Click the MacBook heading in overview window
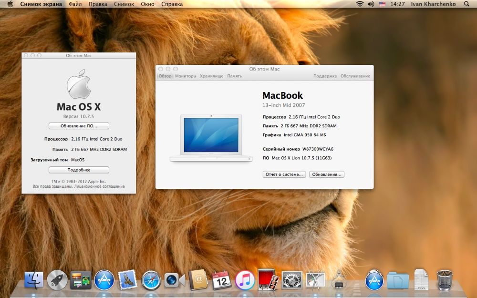Viewport: 477px width, 298px height. pos(282,95)
